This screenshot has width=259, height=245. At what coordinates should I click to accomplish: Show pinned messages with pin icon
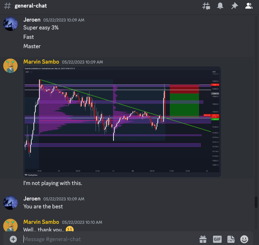point(234,6)
